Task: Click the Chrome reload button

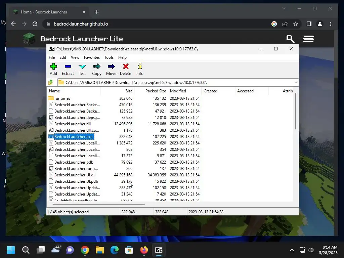Action: pos(35,24)
